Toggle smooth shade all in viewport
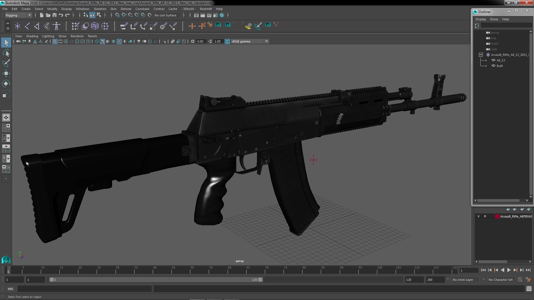Image resolution: width=534 pixels, height=300 pixels. [x=102, y=41]
